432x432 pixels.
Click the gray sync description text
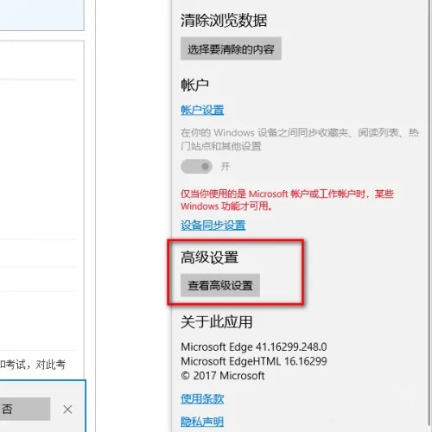coord(300,139)
